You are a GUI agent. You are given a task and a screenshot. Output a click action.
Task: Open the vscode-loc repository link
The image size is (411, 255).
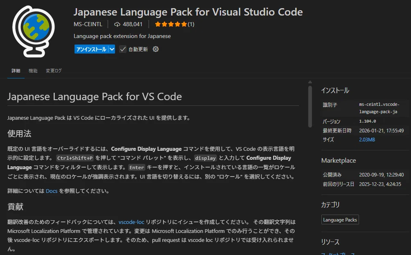click(x=131, y=222)
